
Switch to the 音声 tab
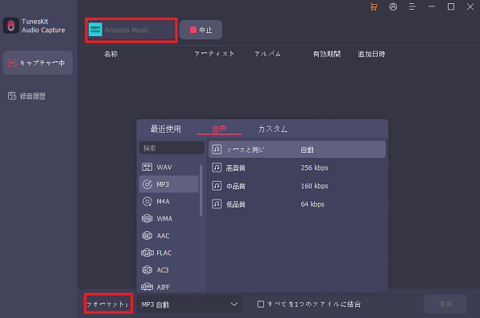219,129
